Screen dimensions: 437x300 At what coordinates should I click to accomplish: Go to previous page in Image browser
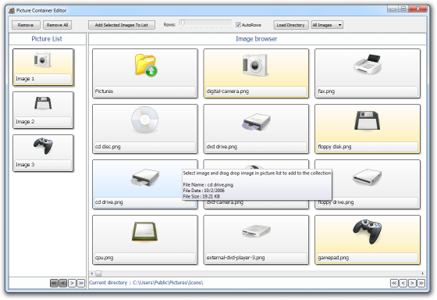click(403, 283)
